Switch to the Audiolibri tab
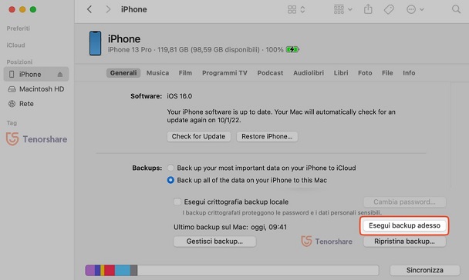The width and height of the screenshot is (469, 280). [309, 73]
